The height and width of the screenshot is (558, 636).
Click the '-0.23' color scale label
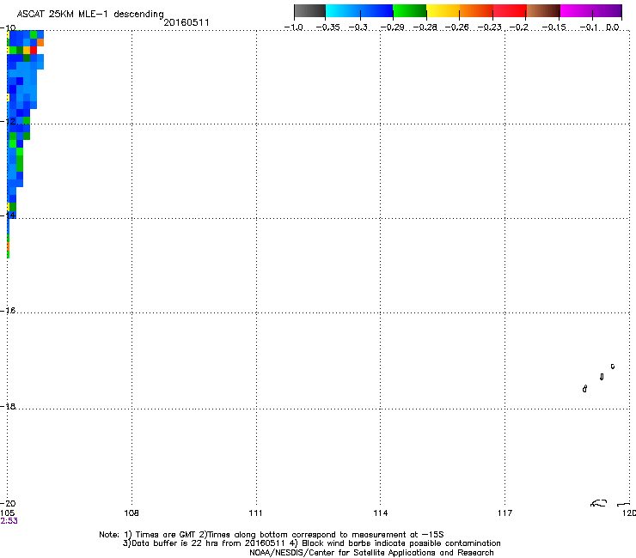pos(489,27)
